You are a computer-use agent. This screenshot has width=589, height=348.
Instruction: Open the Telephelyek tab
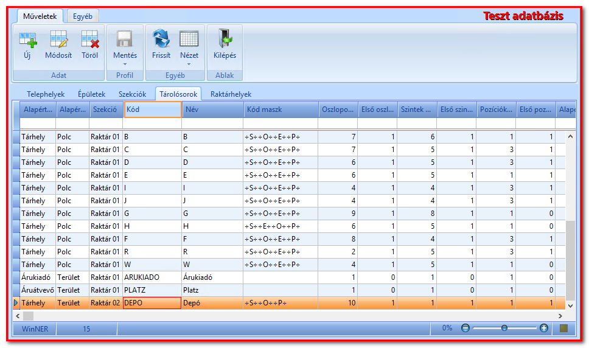coord(46,94)
